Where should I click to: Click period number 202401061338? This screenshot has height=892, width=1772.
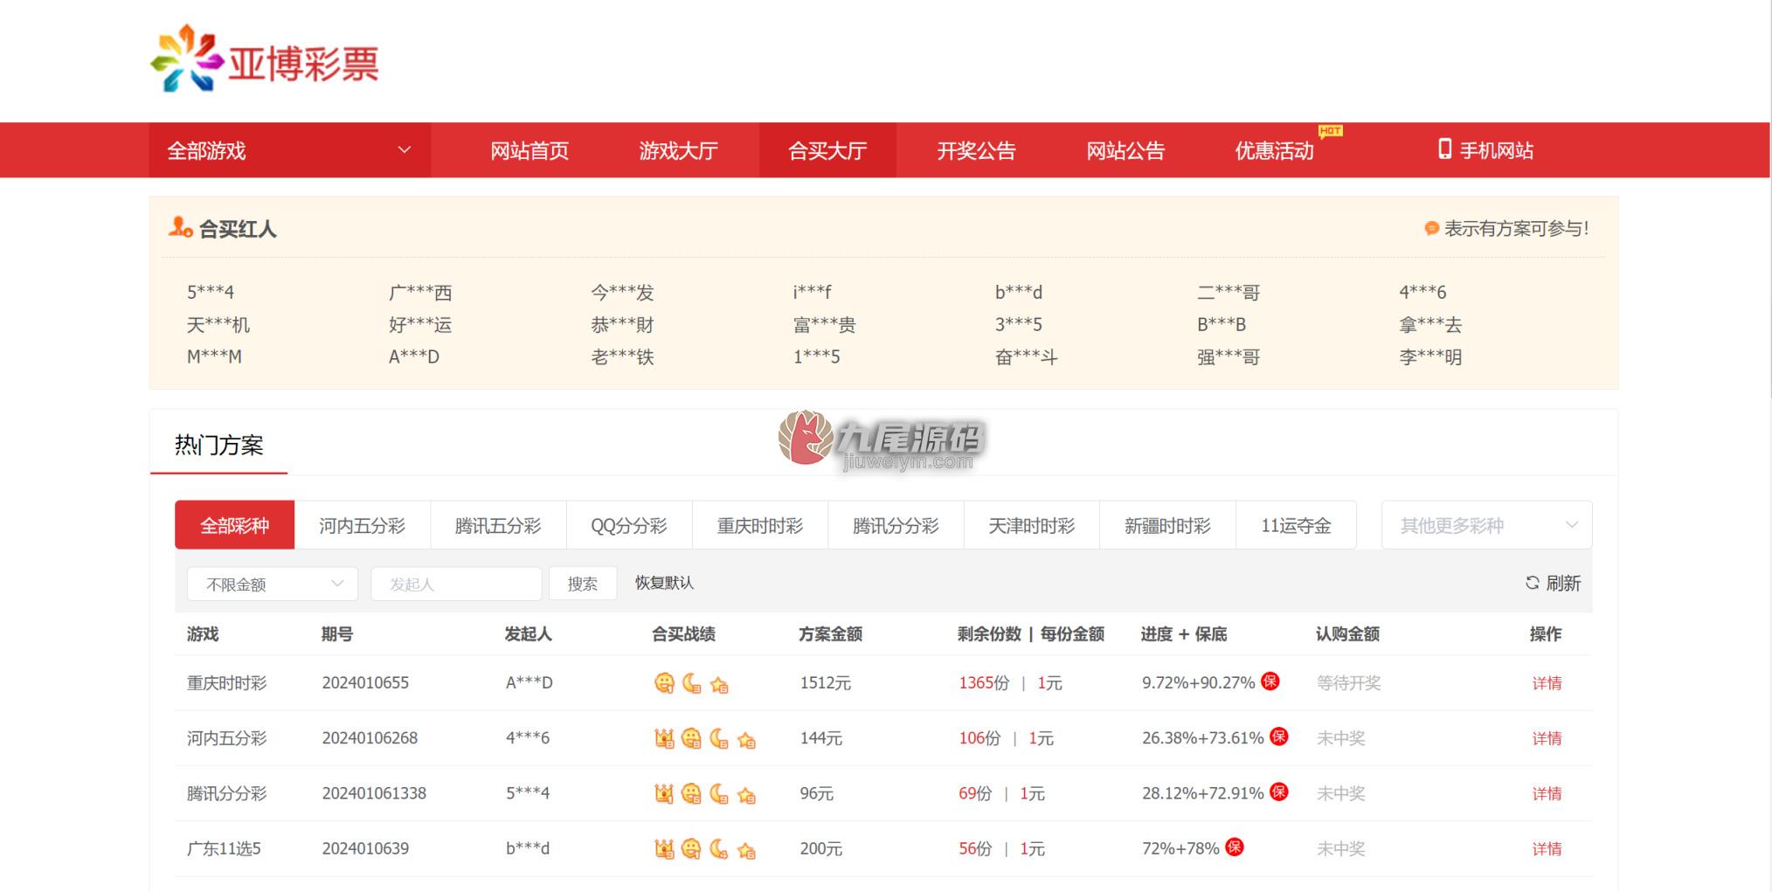[x=374, y=793]
